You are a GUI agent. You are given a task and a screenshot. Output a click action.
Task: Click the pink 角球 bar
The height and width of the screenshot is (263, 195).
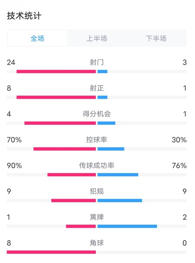coord(51,252)
